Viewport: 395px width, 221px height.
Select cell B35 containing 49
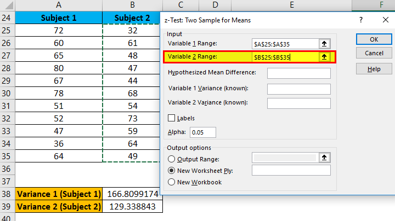(x=131, y=156)
